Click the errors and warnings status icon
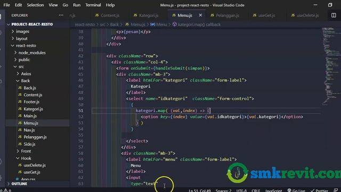 (6, 190)
